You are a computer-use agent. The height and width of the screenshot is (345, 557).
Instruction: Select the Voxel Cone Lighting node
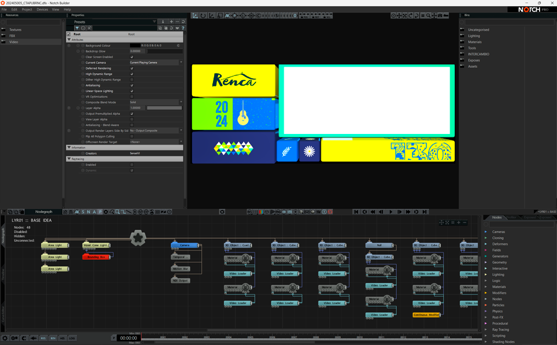pyautogui.click(x=96, y=245)
